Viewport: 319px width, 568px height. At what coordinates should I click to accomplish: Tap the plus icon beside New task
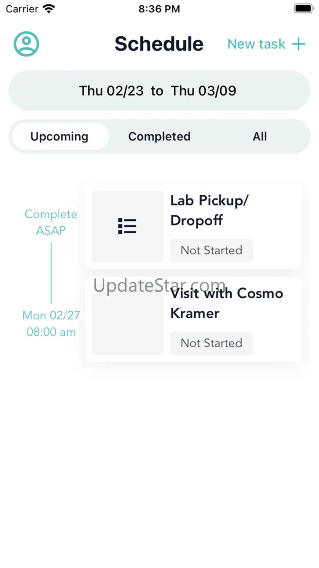[x=299, y=44]
